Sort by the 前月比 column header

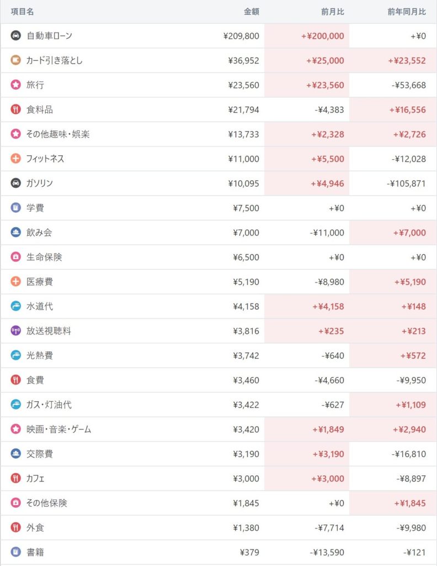(x=333, y=12)
